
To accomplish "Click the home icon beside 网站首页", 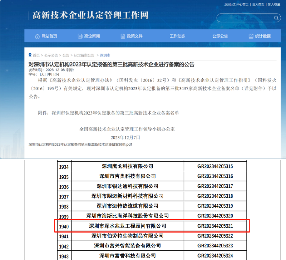I will pos(38,36).
